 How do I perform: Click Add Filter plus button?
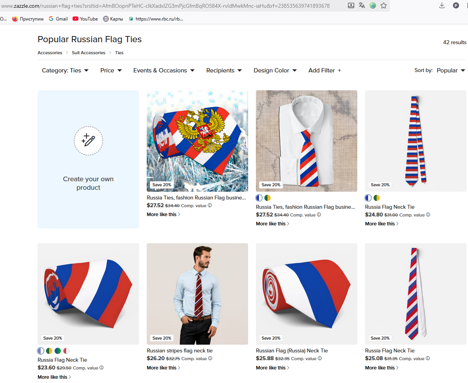(324, 70)
